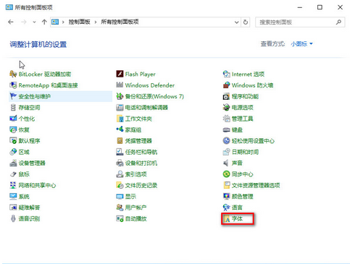The image size is (350, 264).
Task: Click the 工作文件夹 icon
Action: point(120,119)
